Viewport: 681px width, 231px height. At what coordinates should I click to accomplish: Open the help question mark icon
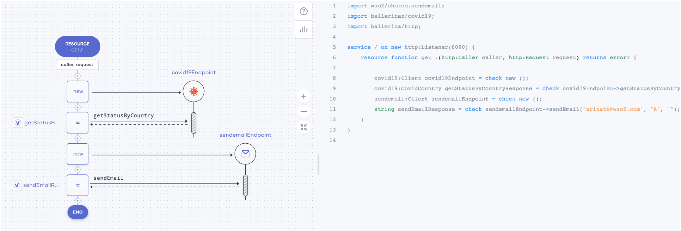tap(303, 11)
